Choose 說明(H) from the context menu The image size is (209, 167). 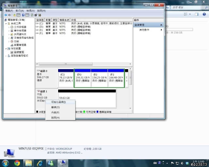tap(60, 118)
